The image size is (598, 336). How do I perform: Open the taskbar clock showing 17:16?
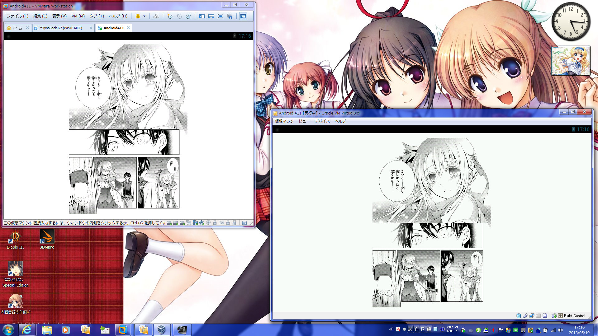pyautogui.click(x=579, y=330)
